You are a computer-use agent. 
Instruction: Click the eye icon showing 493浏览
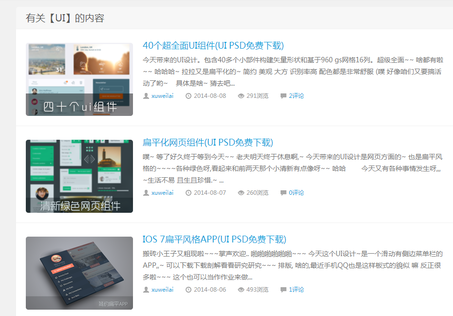(x=241, y=289)
